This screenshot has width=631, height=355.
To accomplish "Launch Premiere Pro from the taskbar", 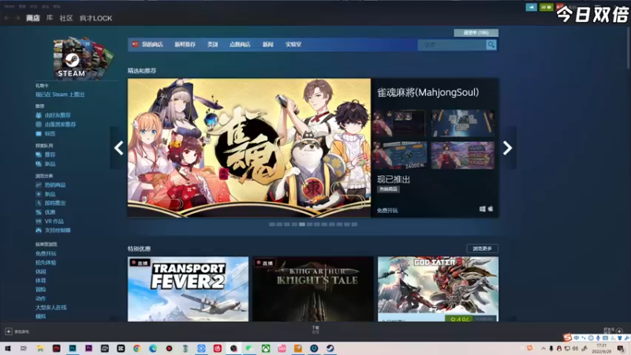I will click(88, 349).
